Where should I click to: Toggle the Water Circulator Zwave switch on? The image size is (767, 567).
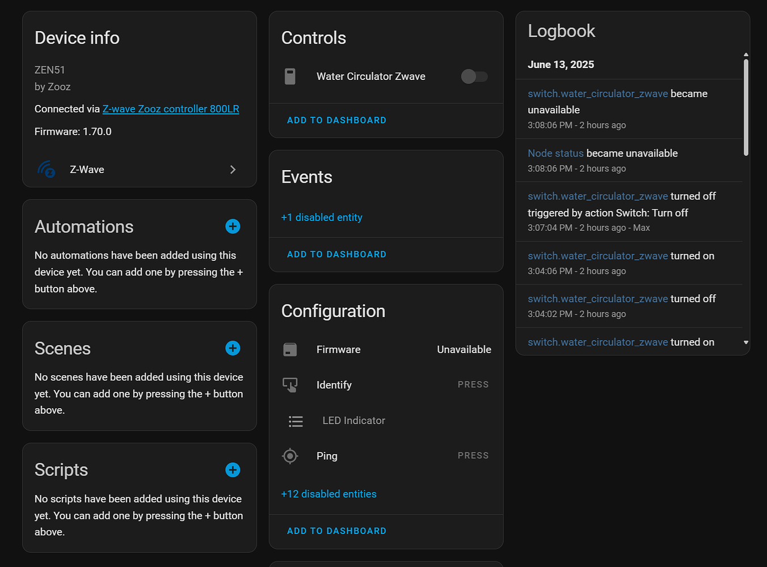[x=475, y=76]
